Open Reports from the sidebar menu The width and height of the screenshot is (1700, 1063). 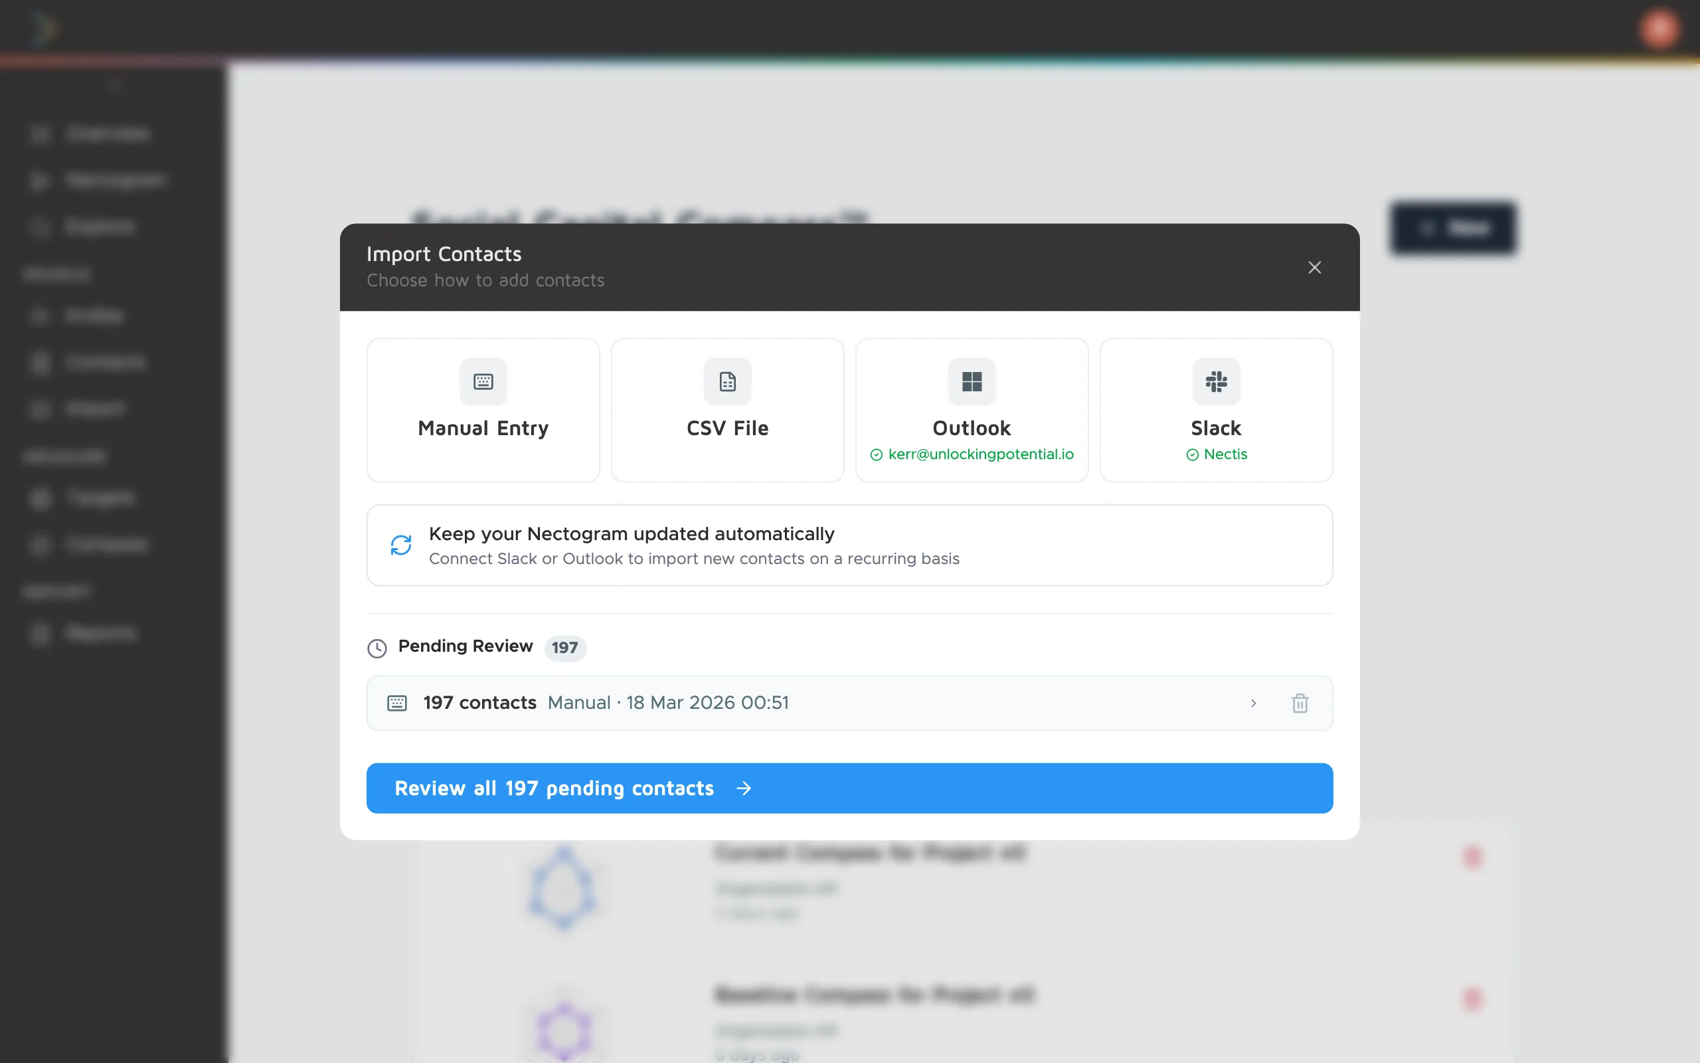point(100,632)
